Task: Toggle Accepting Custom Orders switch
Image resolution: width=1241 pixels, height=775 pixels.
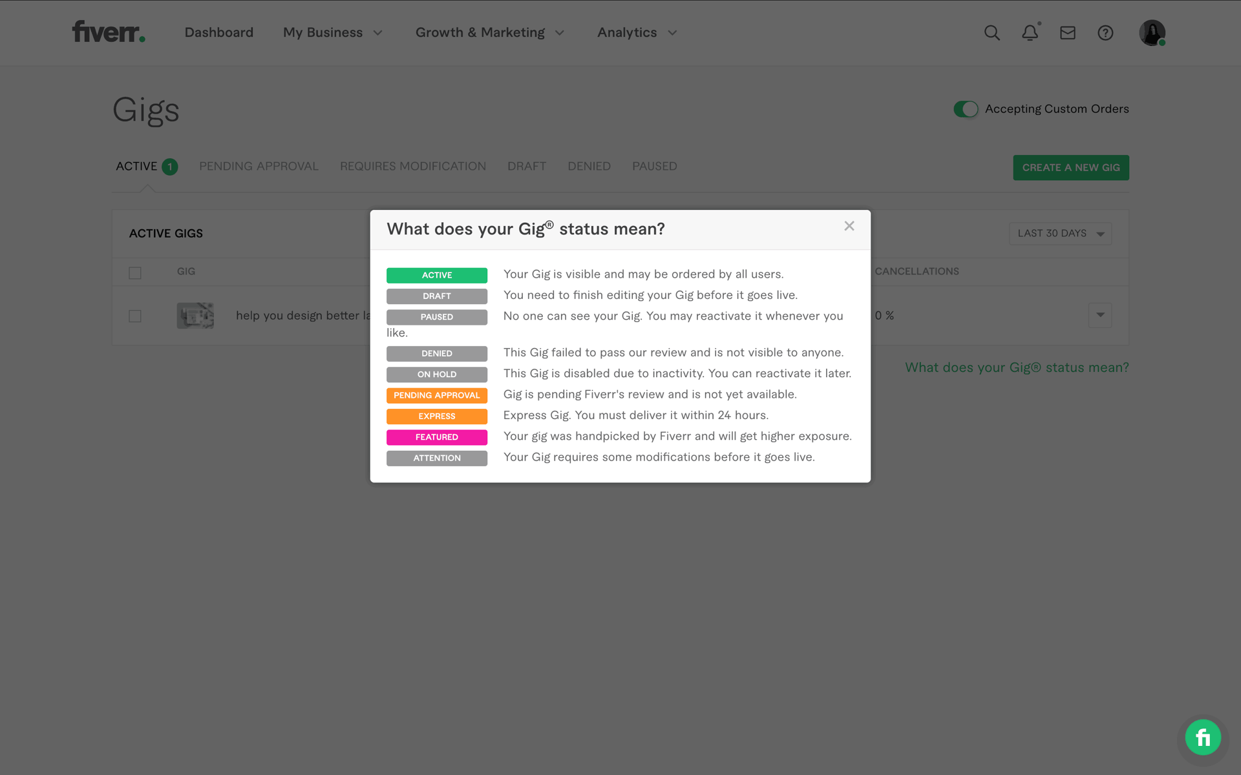Action: click(x=966, y=109)
